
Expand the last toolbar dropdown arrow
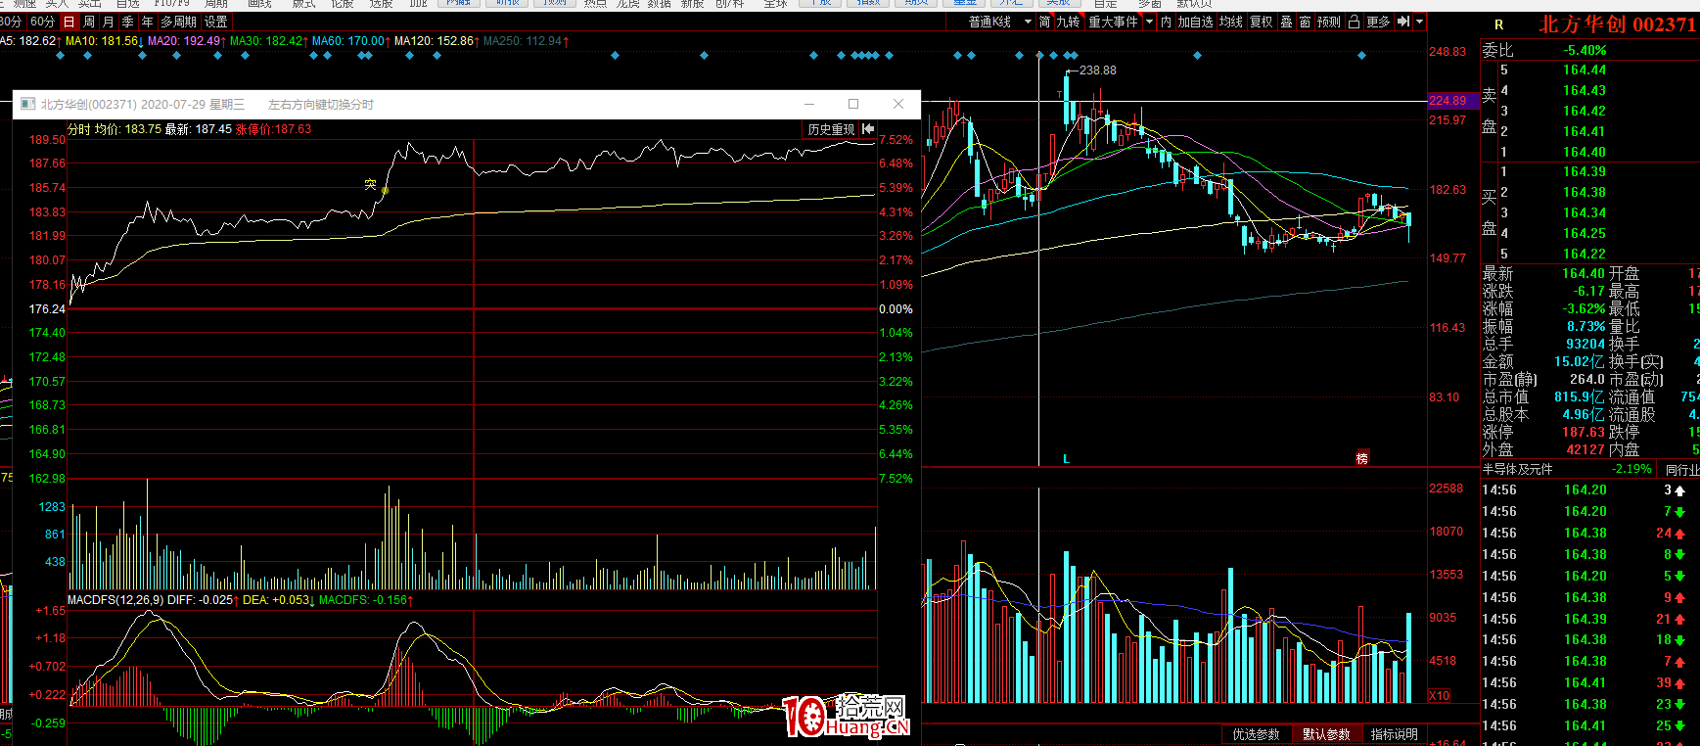(1420, 22)
